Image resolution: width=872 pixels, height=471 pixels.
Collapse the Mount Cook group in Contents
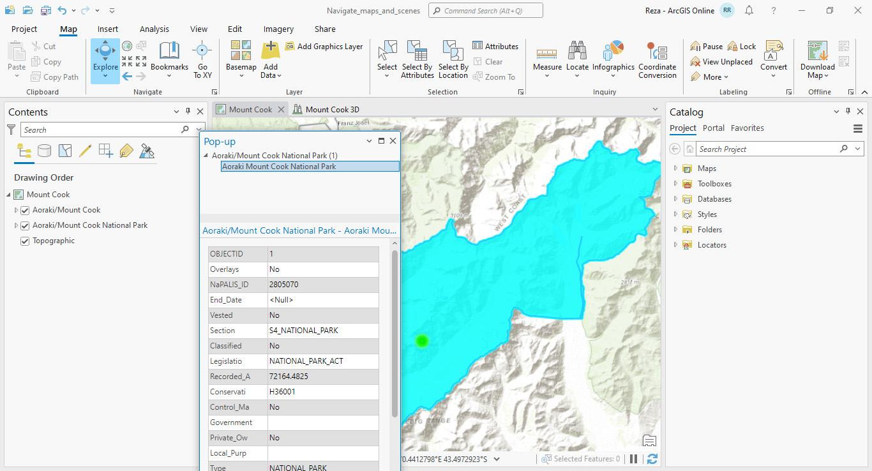(x=8, y=194)
